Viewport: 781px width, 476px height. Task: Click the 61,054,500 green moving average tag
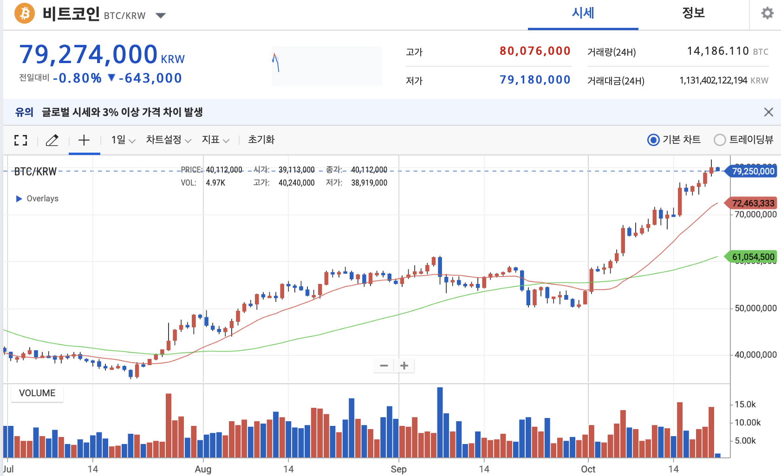(x=751, y=257)
